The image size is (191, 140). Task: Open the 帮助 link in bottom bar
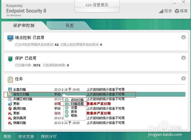click(x=7, y=137)
